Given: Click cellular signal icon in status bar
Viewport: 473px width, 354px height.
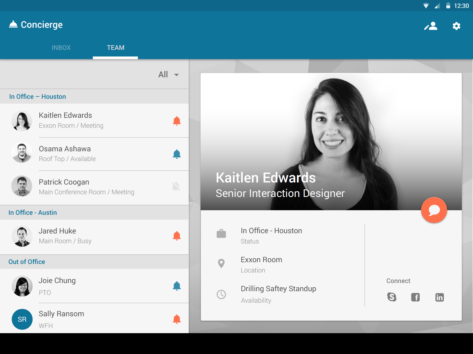Looking at the screenshot, I should (x=437, y=6).
